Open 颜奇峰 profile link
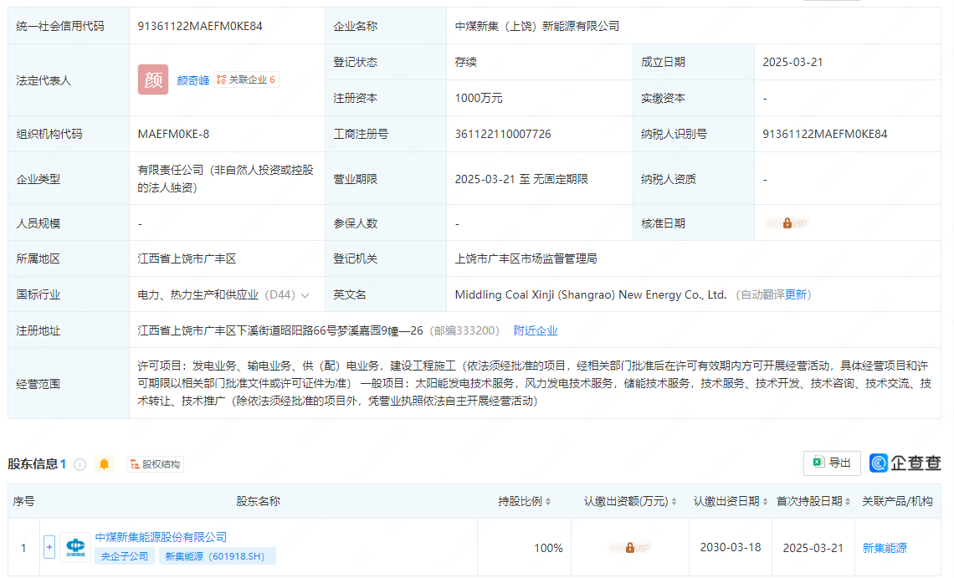Screen dimensions: 954x578 click(193, 80)
